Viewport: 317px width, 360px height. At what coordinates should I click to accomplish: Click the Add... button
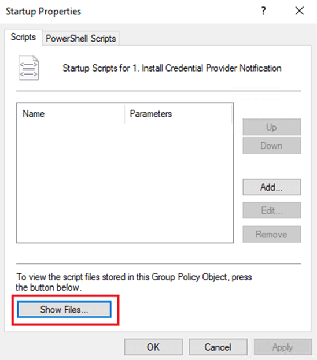(271, 187)
